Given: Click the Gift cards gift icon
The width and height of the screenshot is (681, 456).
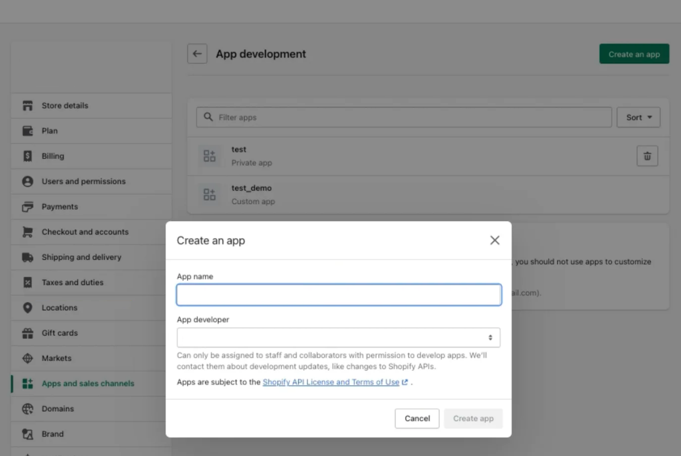Looking at the screenshot, I should tap(28, 333).
